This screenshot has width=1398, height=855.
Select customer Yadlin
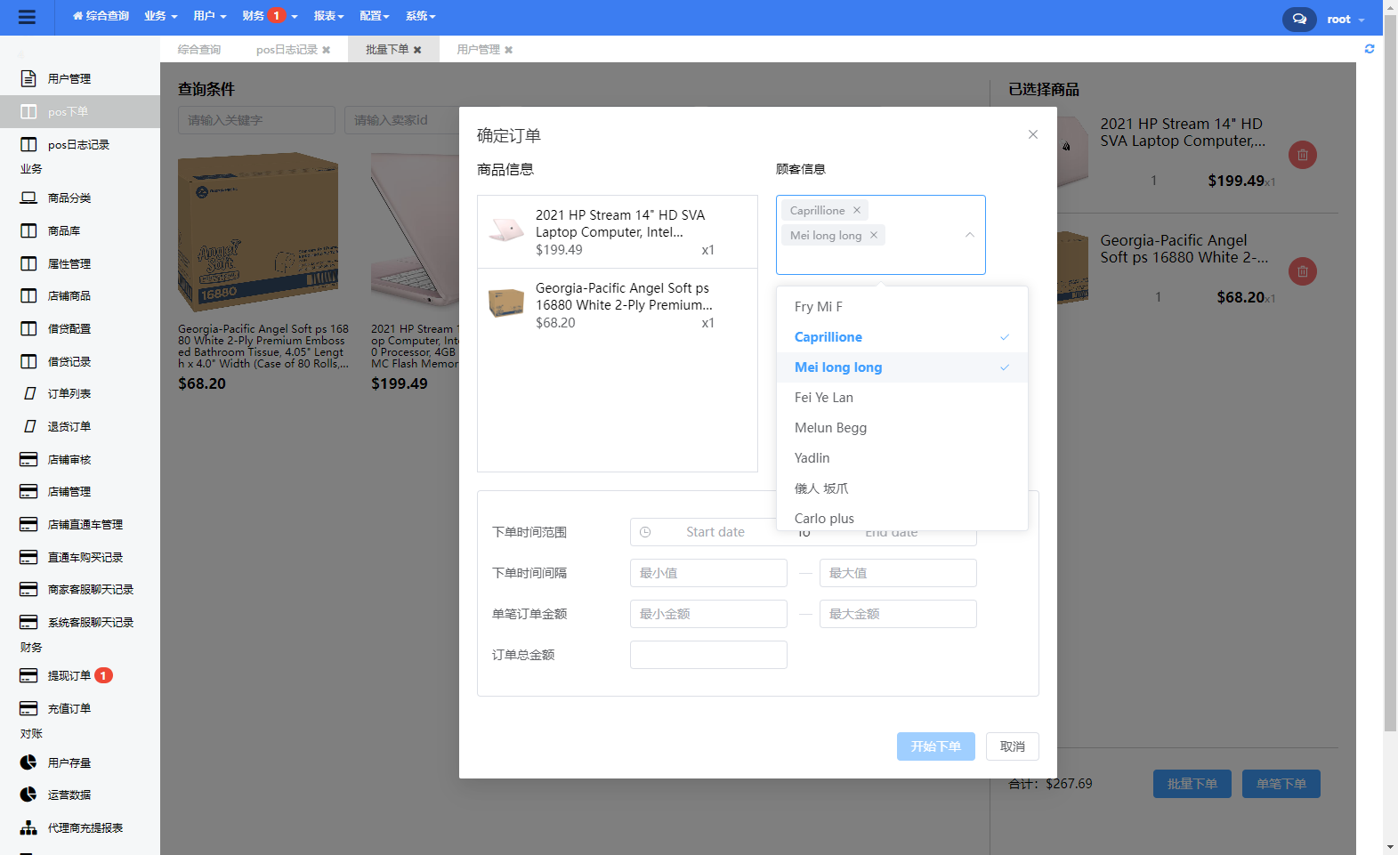[902, 458]
